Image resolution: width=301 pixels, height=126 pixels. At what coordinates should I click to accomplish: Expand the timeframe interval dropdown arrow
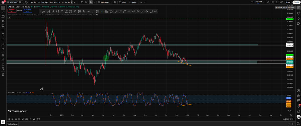click(77, 2)
